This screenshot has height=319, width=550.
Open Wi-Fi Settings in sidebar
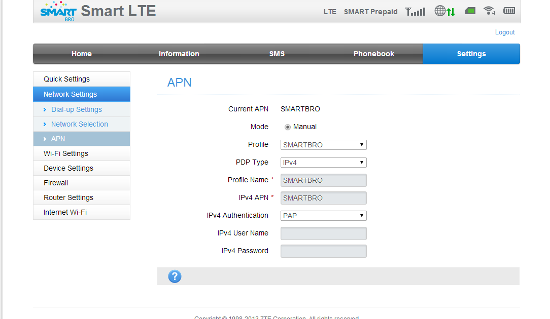point(82,153)
